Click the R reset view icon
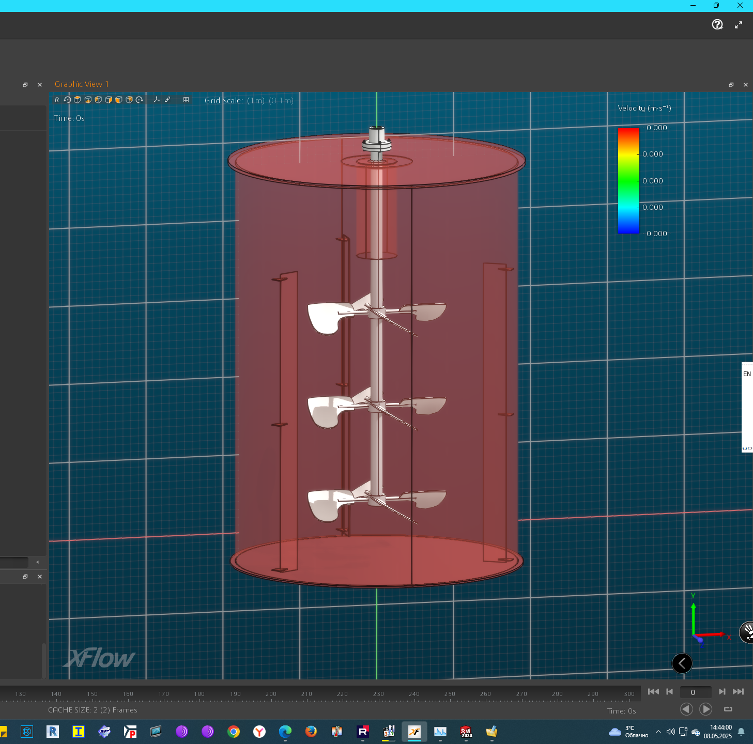The width and height of the screenshot is (753, 744). pyautogui.click(x=57, y=100)
